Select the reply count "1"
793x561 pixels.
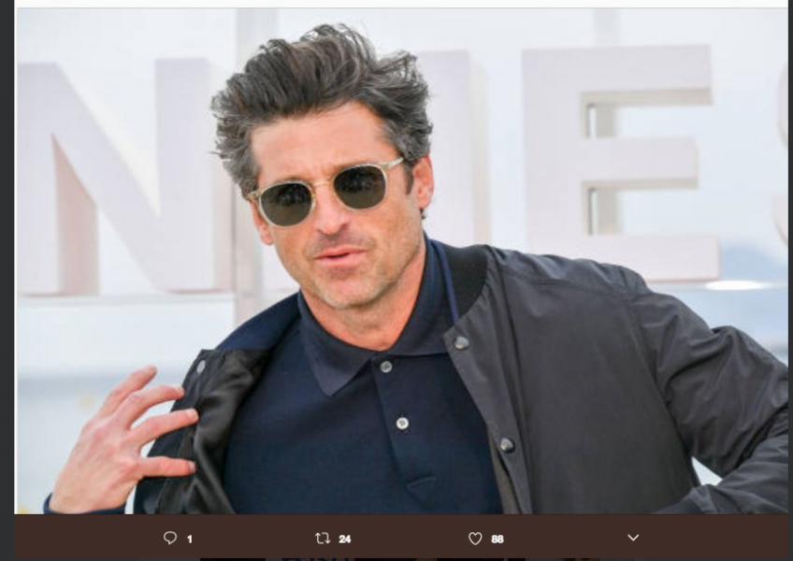coord(190,539)
